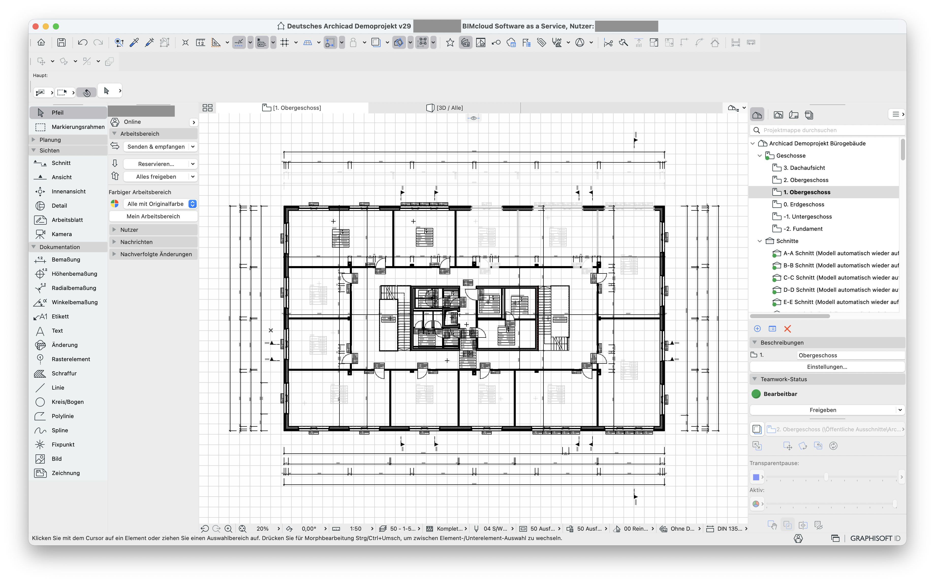Open the third navigator tab (Layoutbuch)
Viewport: 935px width, 583px height.
point(793,115)
